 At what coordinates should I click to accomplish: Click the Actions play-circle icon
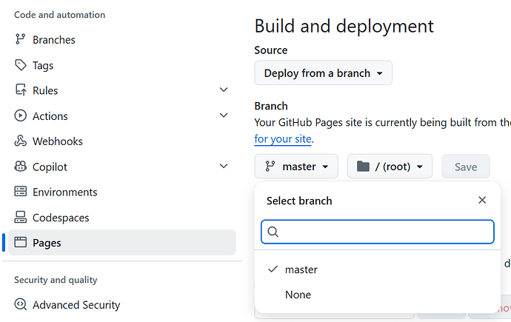pos(20,115)
